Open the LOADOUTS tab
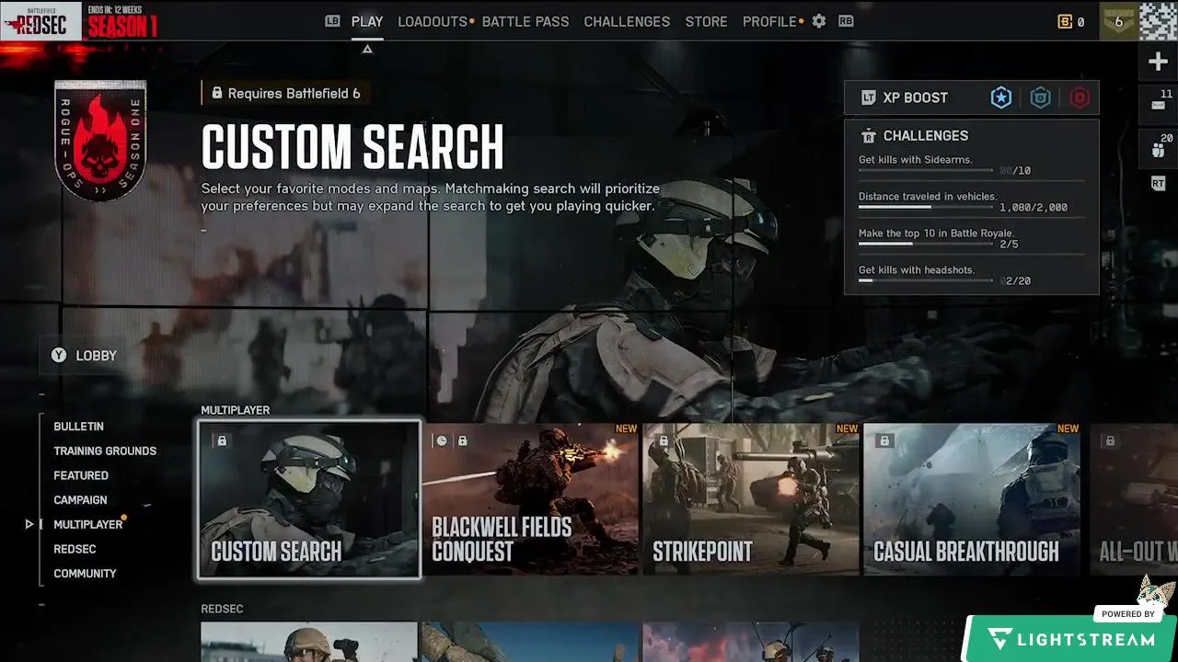 click(433, 21)
